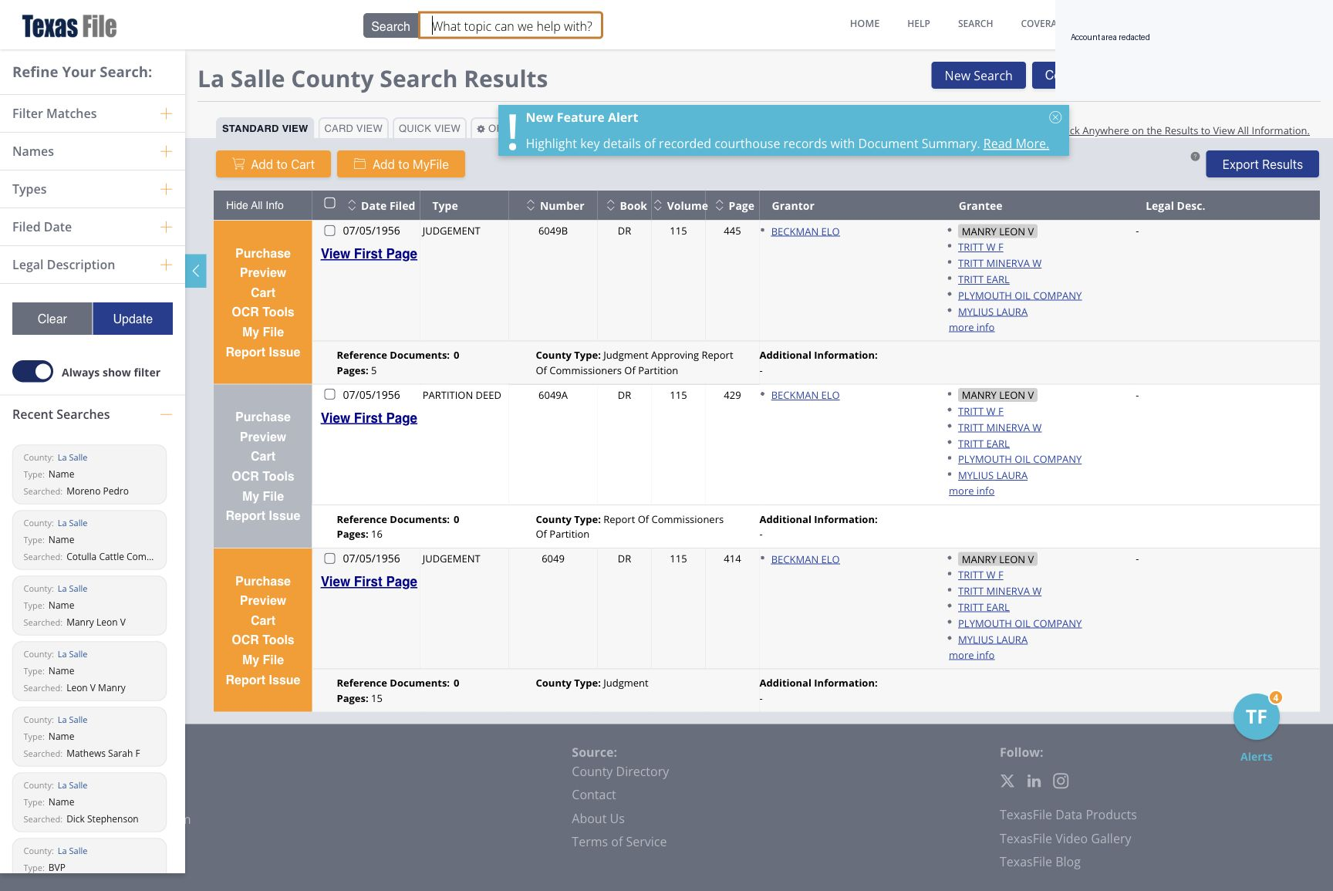Collapse the Recent Searches section
The image size is (1333, 891).
click(166, 414)
